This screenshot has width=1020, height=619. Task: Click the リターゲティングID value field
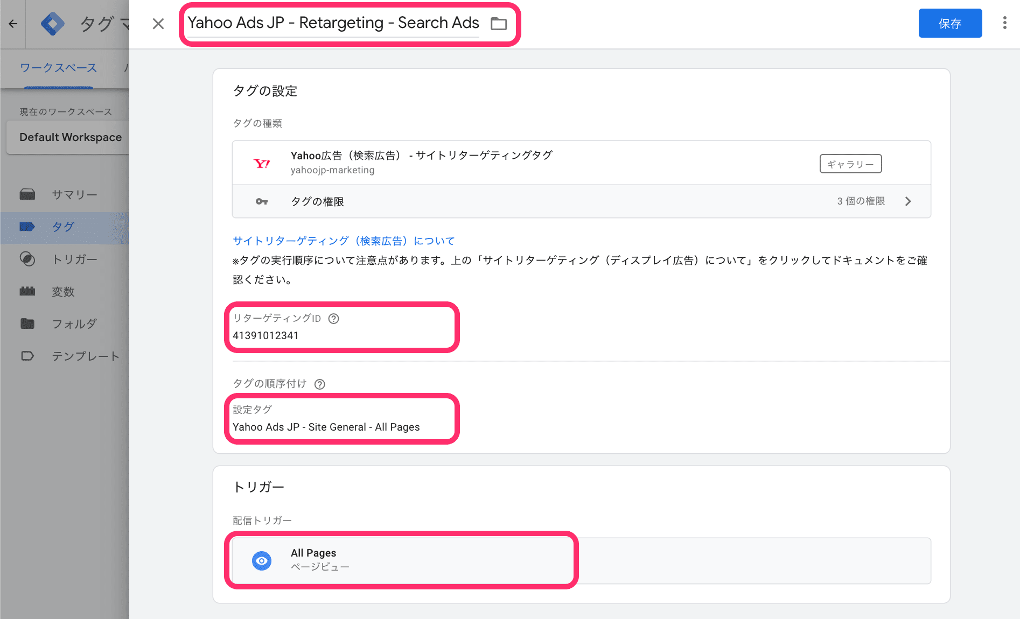tap(266, 336)
